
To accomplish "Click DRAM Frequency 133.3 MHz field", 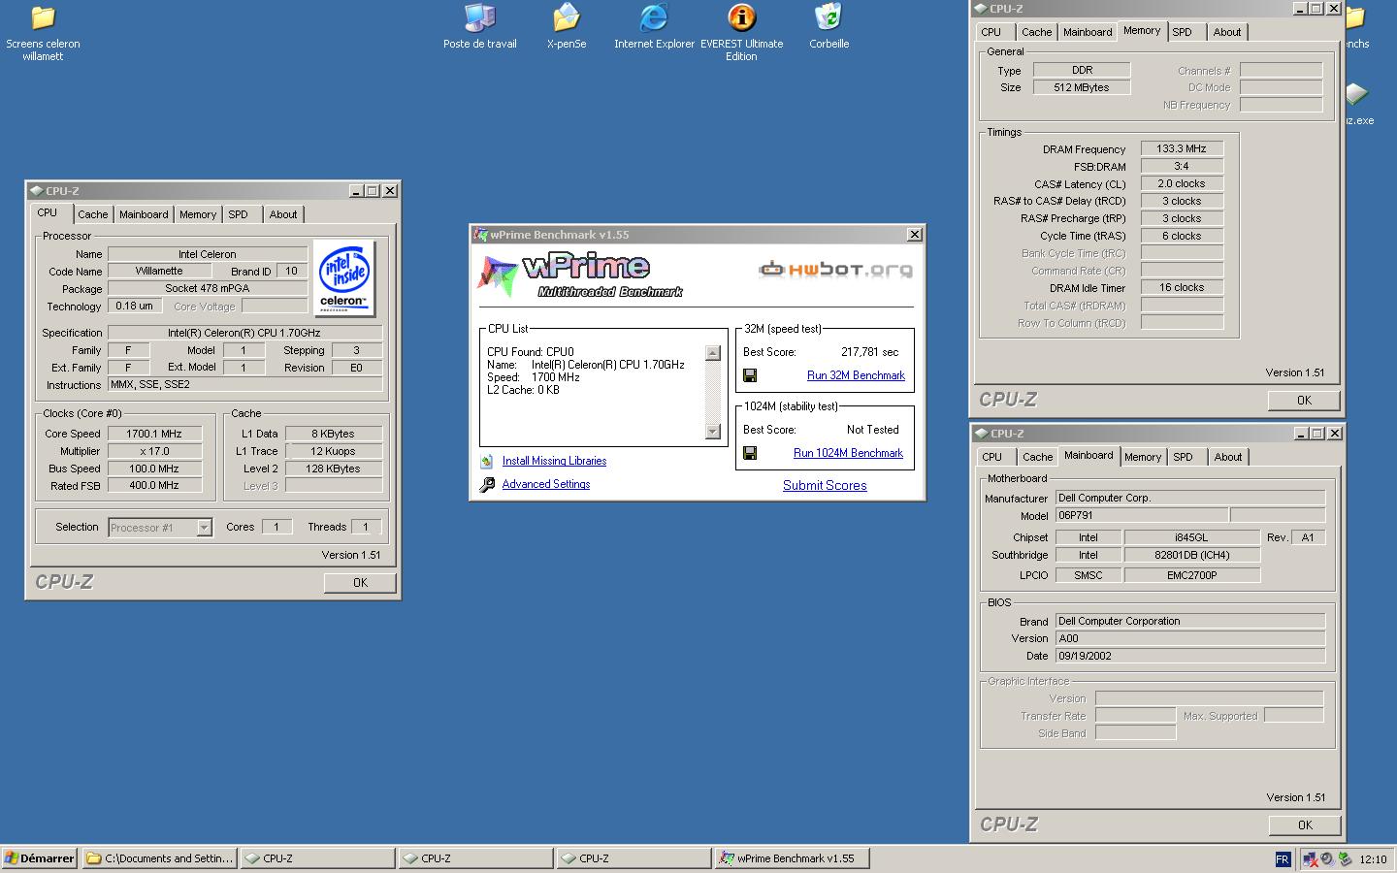I will point(1182,149).
